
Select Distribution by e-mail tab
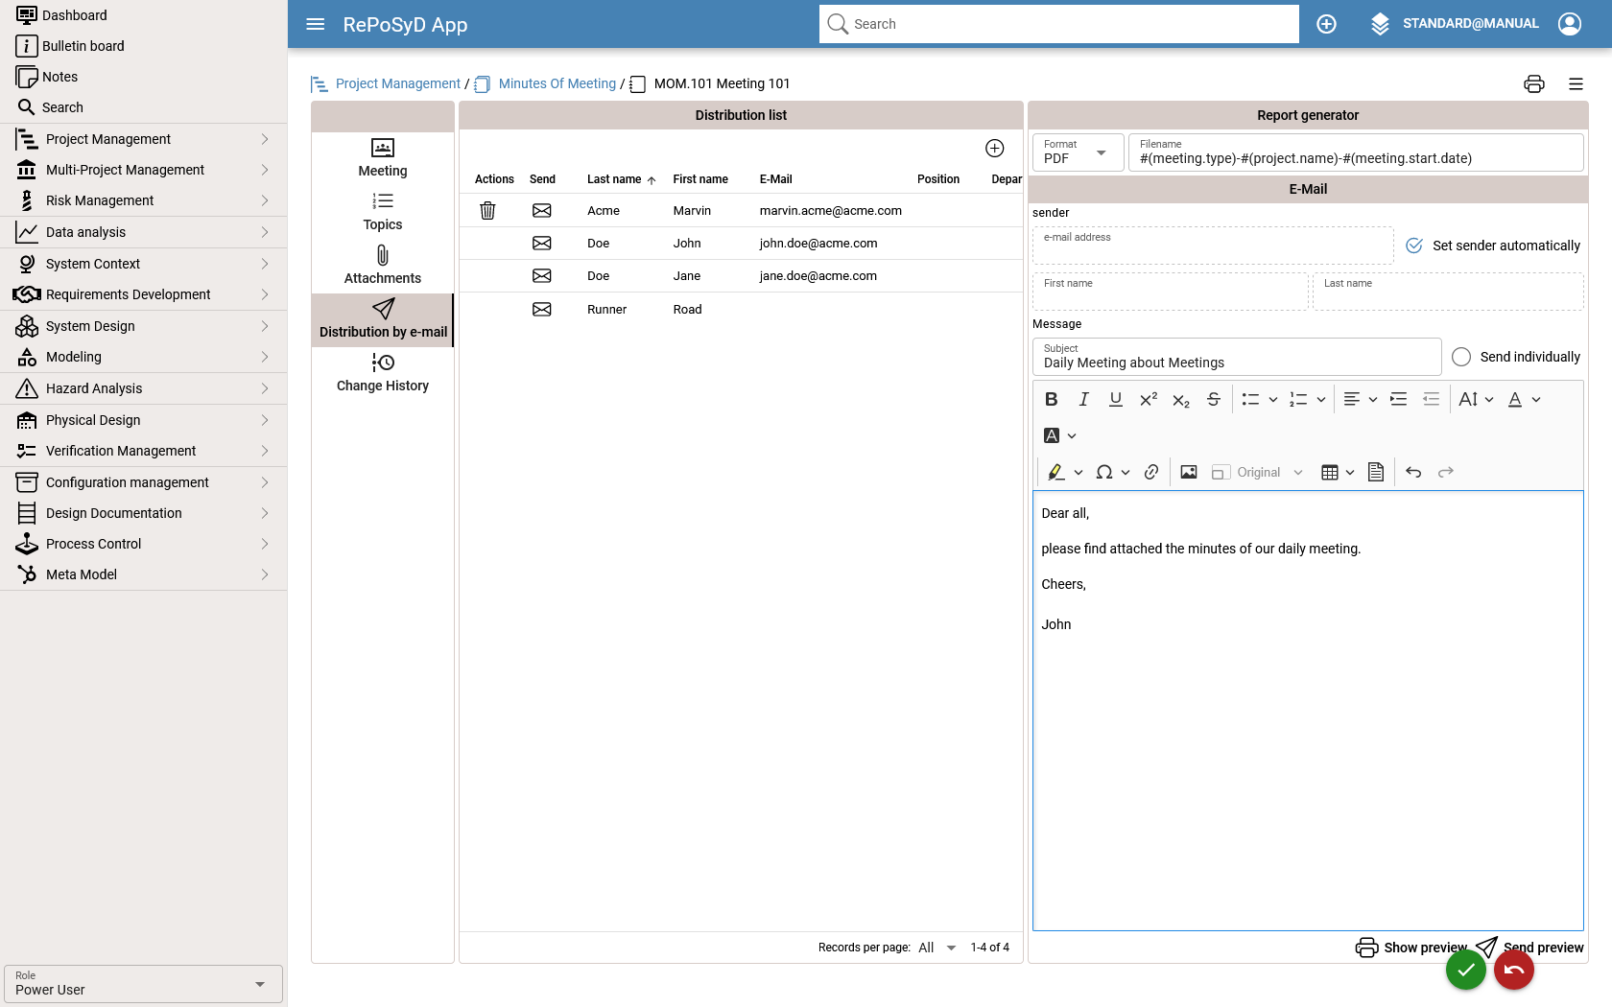383,320
